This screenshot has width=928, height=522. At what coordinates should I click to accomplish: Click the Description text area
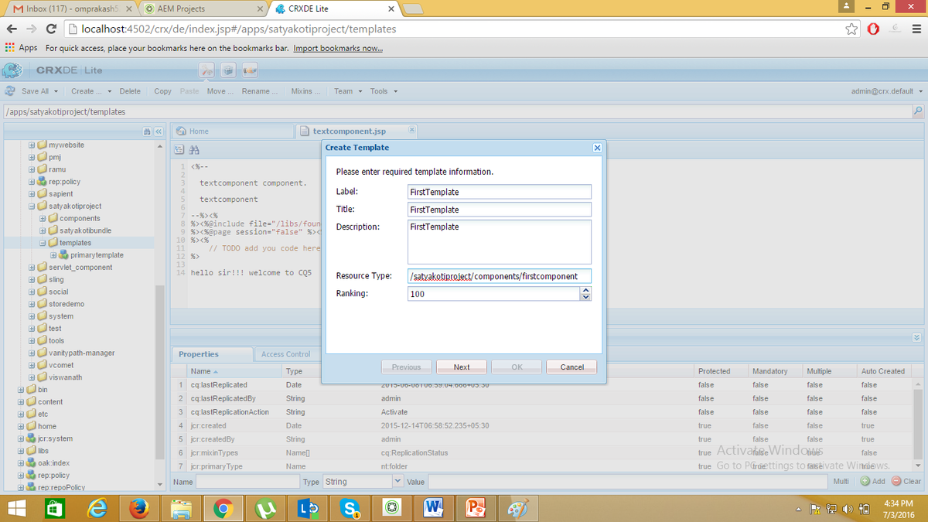500,242
